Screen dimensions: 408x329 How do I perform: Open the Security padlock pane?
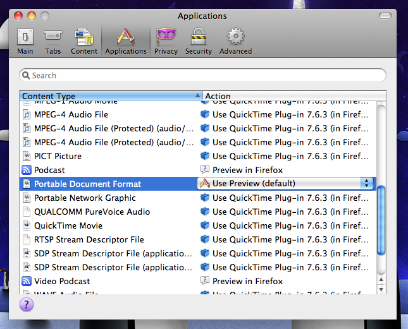[x=199, y=42]
